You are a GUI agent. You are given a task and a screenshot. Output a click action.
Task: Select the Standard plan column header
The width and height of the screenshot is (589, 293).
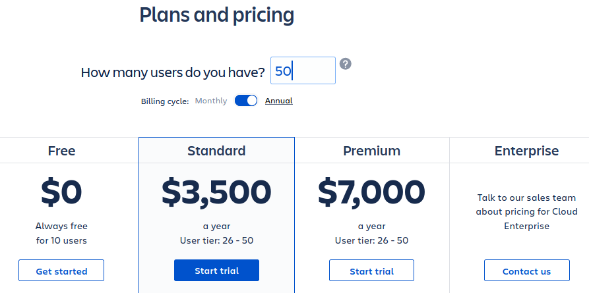(216, 151)
